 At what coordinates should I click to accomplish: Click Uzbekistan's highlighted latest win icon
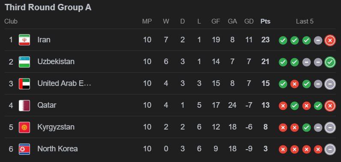(x=330, y=62)
